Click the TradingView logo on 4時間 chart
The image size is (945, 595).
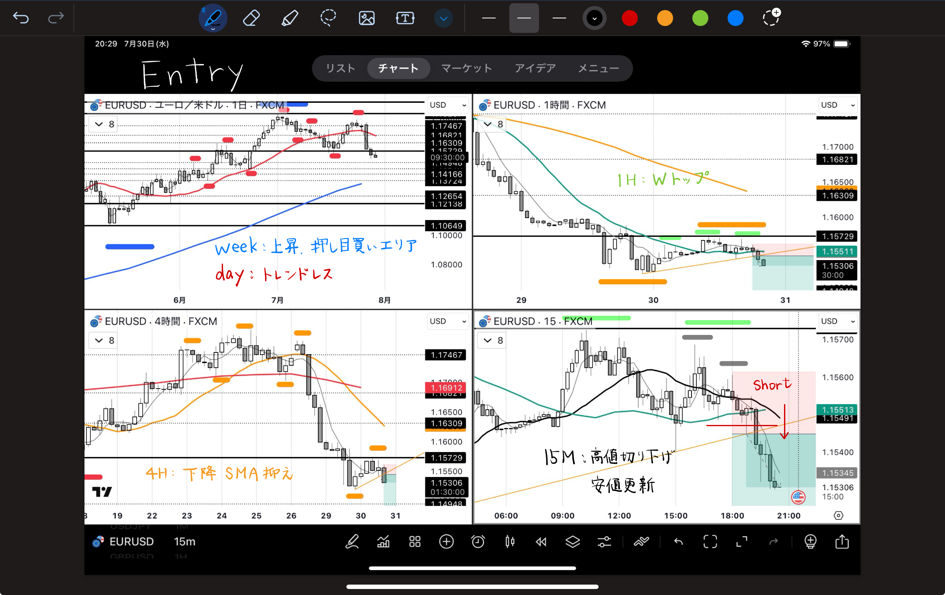coord(102,491)
